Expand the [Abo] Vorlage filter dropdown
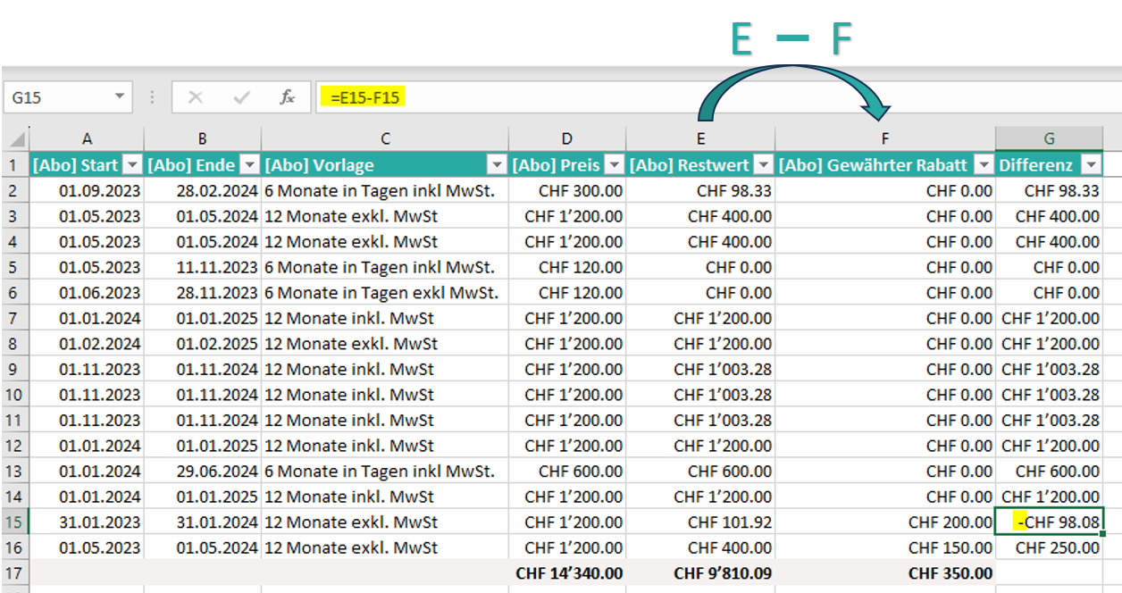Image resolution: width=1122 pixels, height=593 pixels. coord(497,164)
